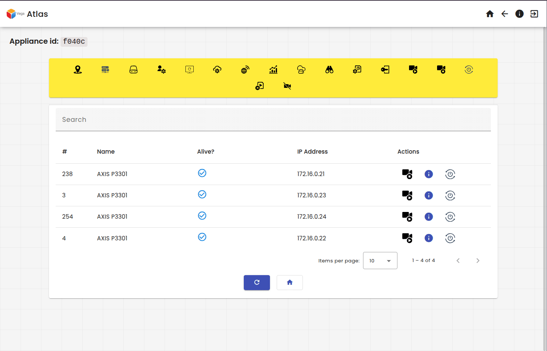This screenshot has width=547, height=351.
Task: Click the info action for camera AXIS P3301 at 172.16.0.21
Action: pos(428,174)
